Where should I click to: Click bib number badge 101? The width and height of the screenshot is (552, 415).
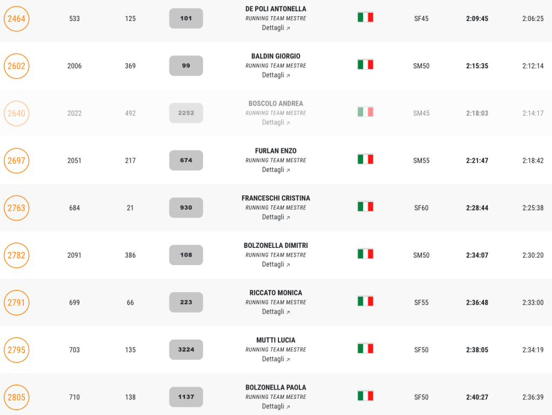(186, 18)
